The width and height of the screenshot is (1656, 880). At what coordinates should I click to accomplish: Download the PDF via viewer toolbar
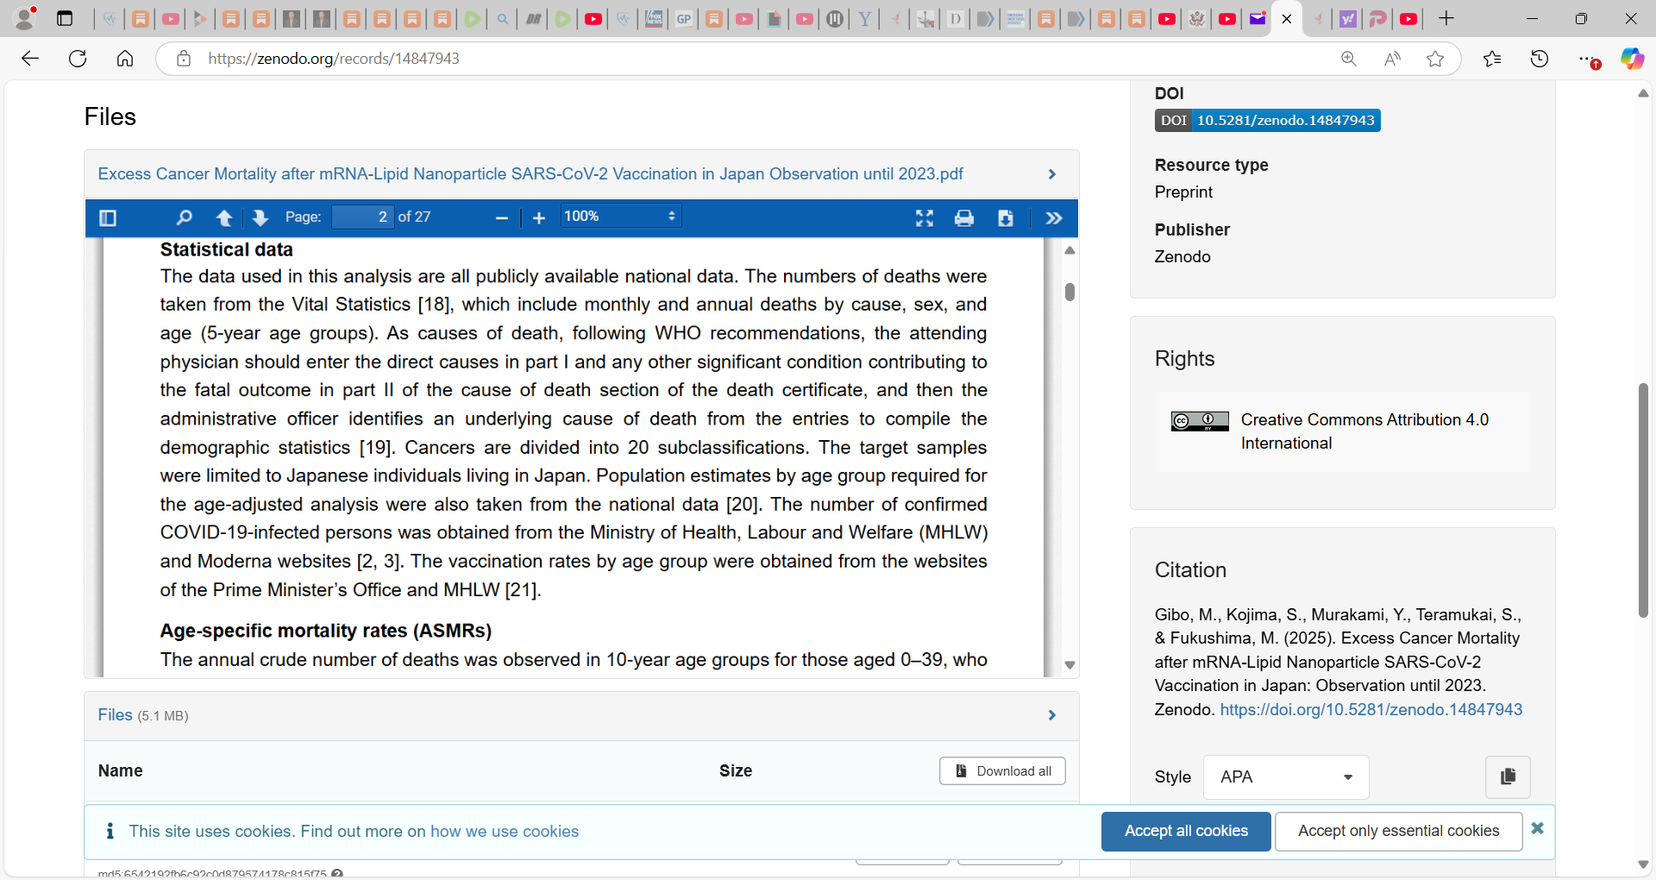pos(1006,218)
